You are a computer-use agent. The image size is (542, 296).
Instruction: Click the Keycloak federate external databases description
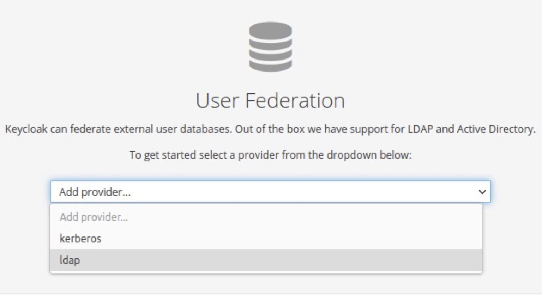(270, 129)
